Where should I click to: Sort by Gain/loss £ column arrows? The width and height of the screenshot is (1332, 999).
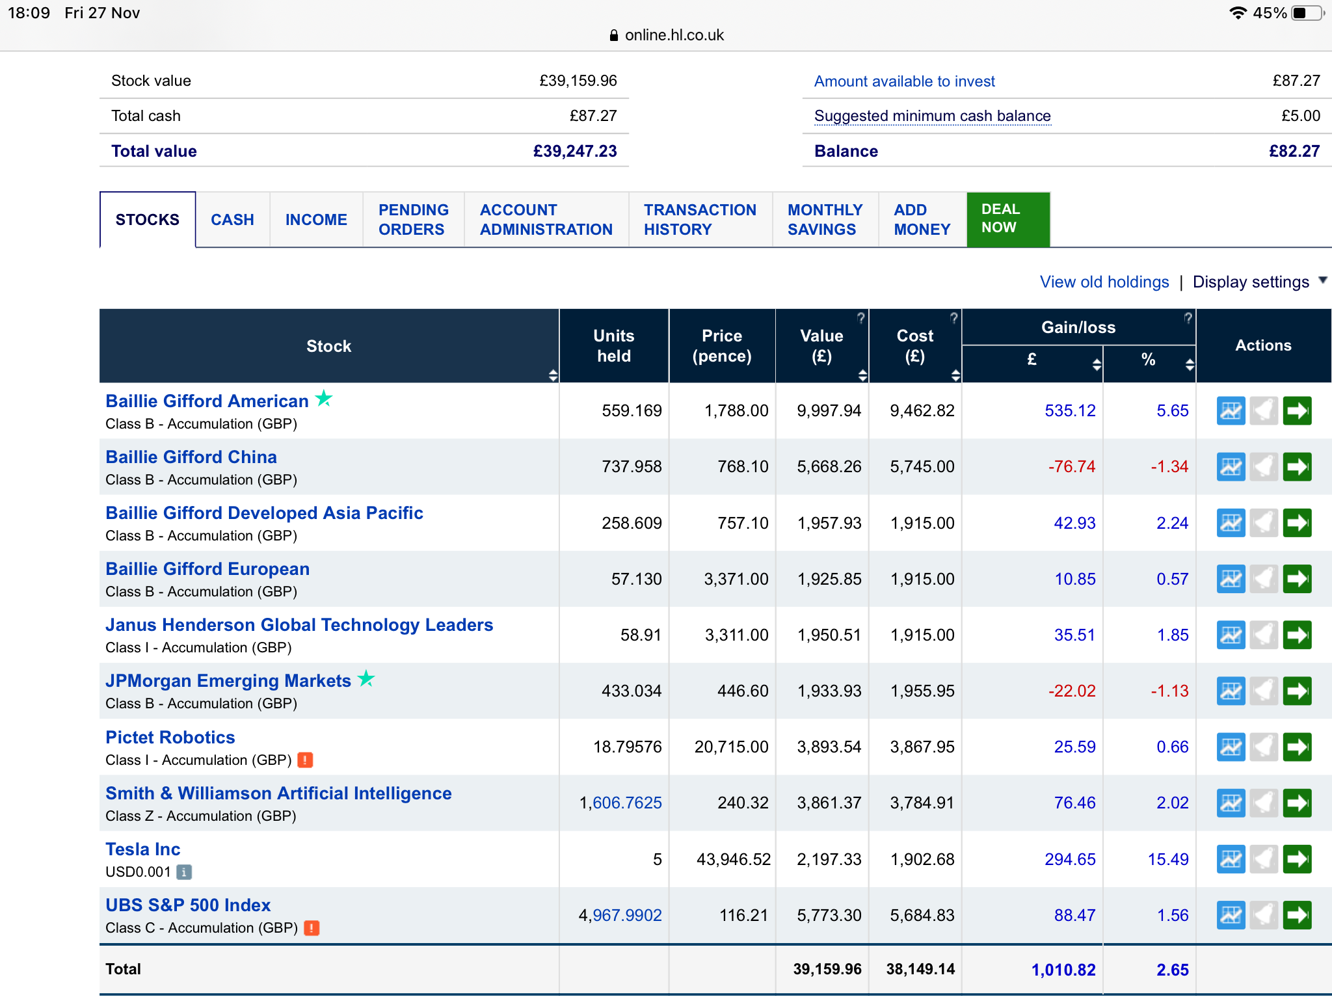1097,365
